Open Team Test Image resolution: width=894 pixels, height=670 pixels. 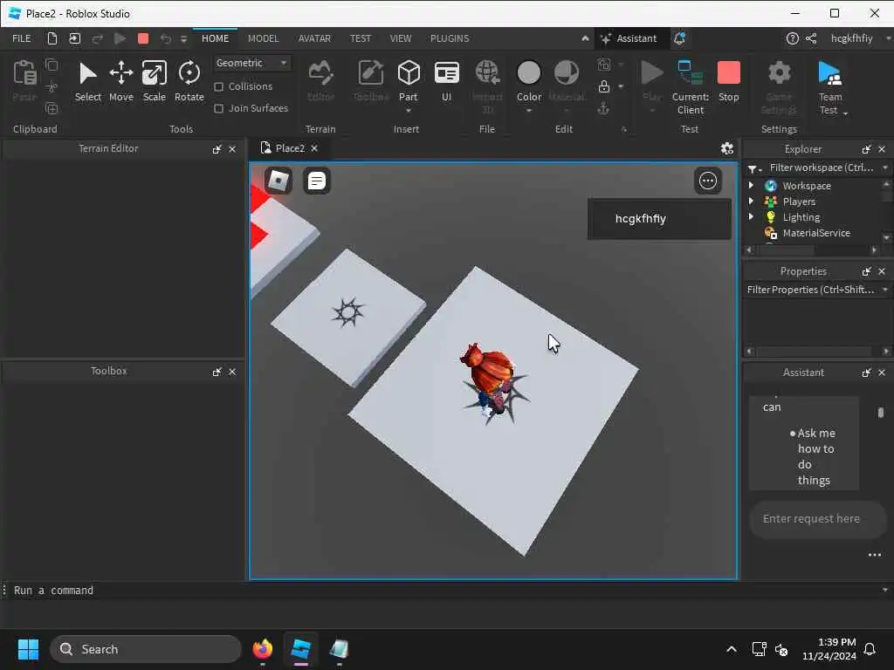(x=830, y=86)
